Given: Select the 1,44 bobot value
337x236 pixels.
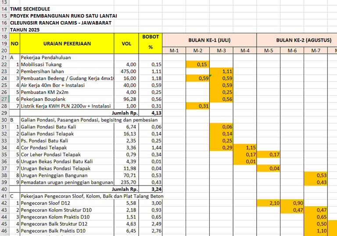Looking at the screenshot, I should coord(151,148).
